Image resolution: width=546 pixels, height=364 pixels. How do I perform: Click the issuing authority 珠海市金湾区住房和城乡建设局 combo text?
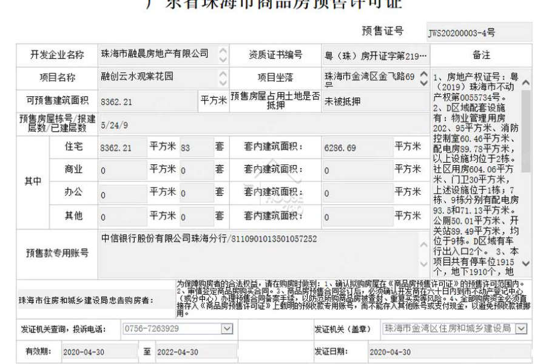click(x=448, y=328)
